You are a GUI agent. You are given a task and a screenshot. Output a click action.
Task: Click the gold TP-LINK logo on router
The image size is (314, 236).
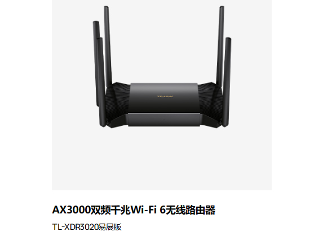[x=165, y=97]
